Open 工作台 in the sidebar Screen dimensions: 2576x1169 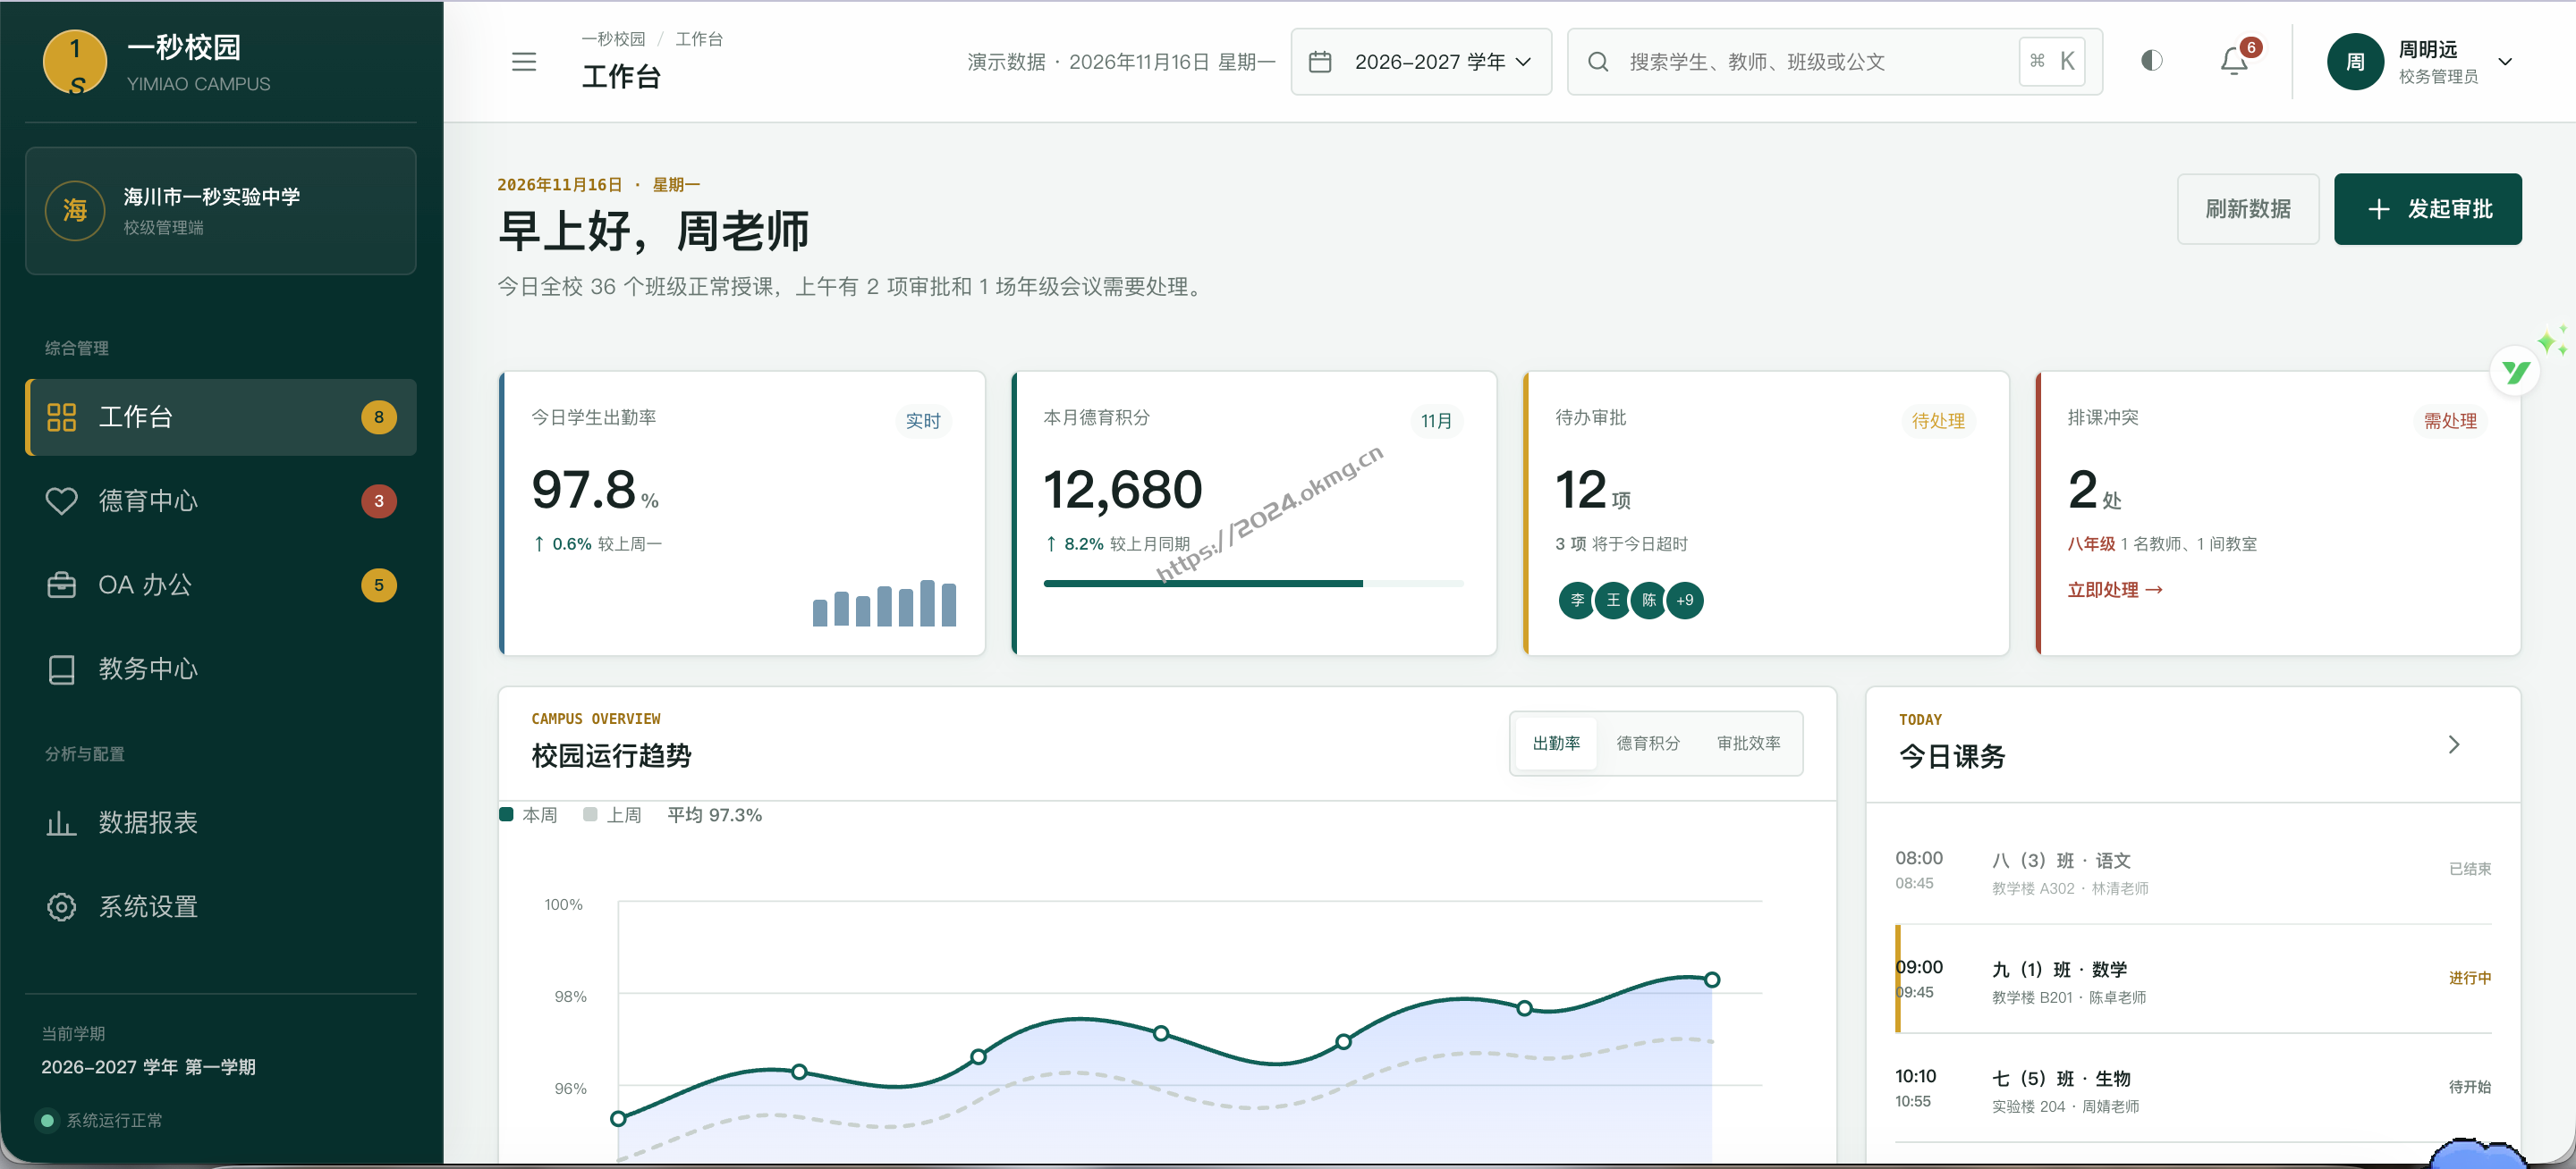(x=220, y=416)
